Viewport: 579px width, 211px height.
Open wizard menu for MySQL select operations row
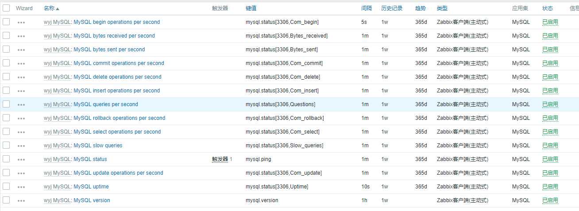coord(21,132)
